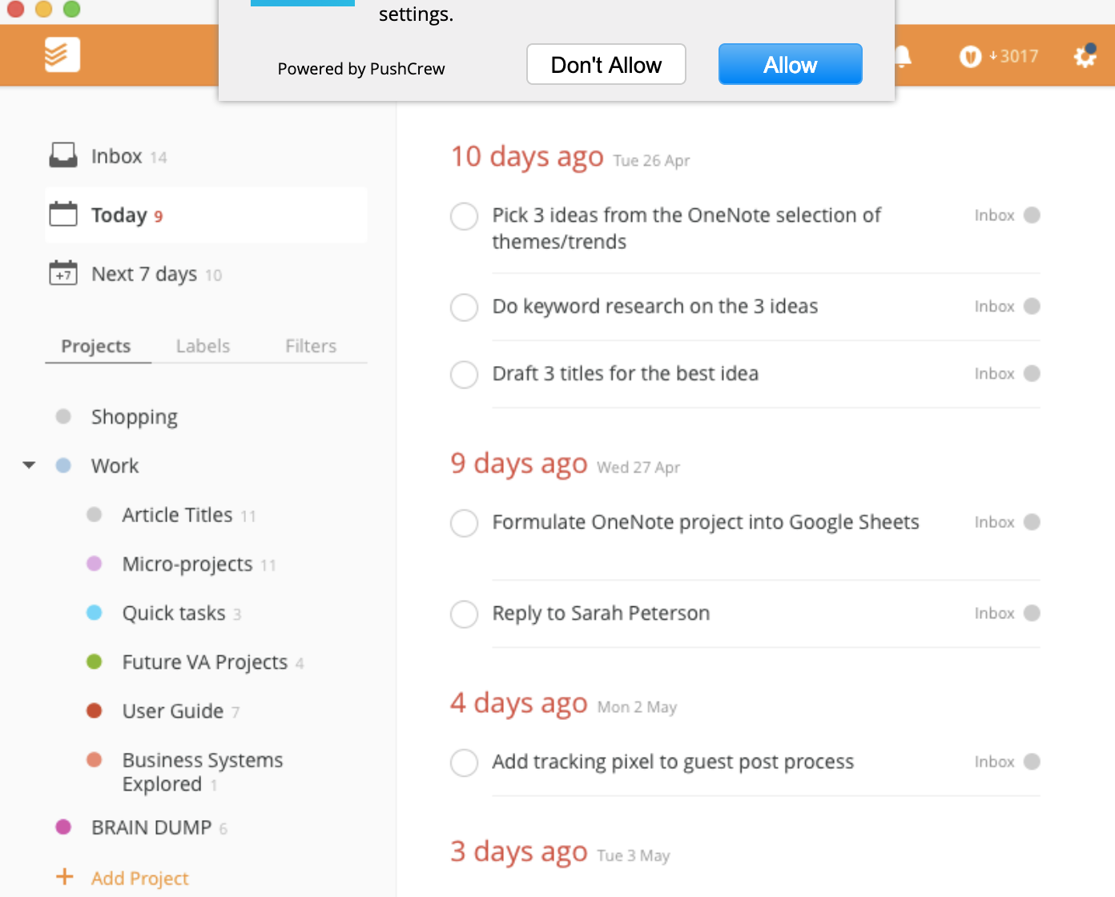
Task: Click the Allow notifications button
Action: pyautogui.click(x=790, y=64)
